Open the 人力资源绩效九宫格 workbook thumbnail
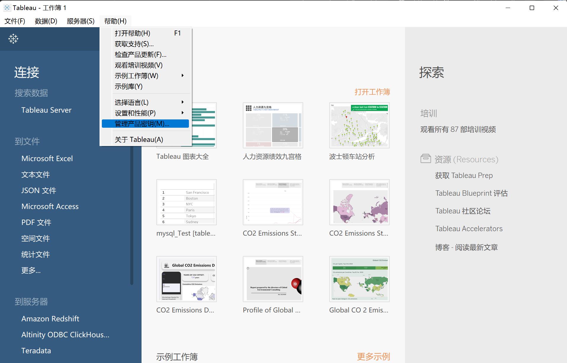Viewport: 567px width, 363px height. tap(273, 125)
